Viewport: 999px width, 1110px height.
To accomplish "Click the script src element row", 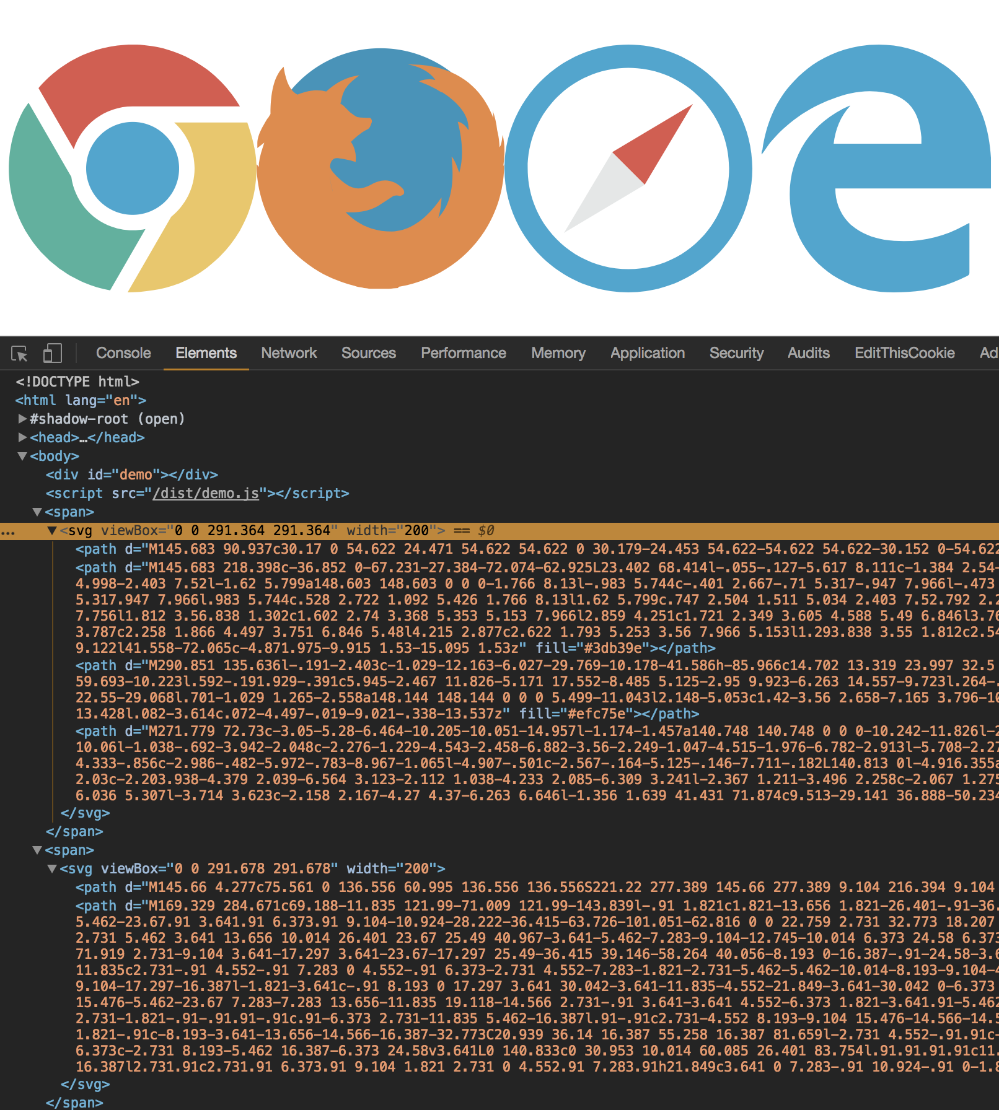I will 198,493.
